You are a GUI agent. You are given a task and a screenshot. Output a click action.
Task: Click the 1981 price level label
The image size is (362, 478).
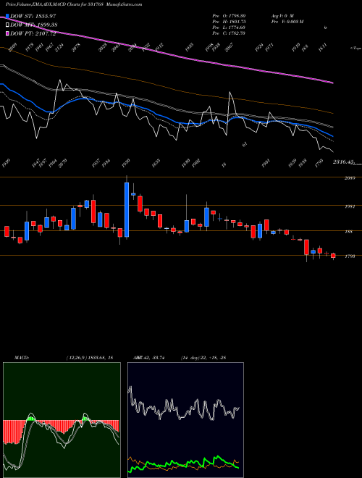[350, 206]
